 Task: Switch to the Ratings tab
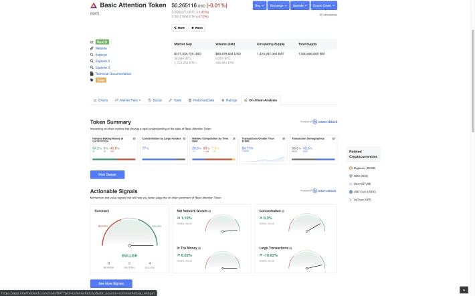click(x=229, y=100)
